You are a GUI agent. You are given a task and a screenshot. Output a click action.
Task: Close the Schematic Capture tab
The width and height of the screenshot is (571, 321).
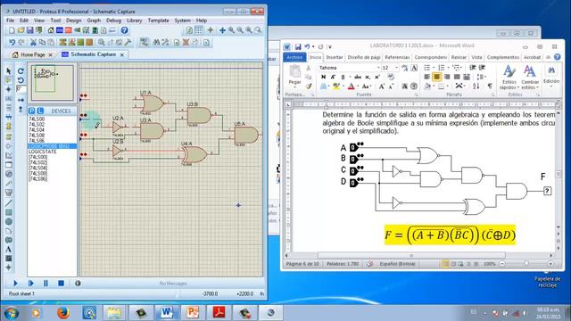click(122, 54)
